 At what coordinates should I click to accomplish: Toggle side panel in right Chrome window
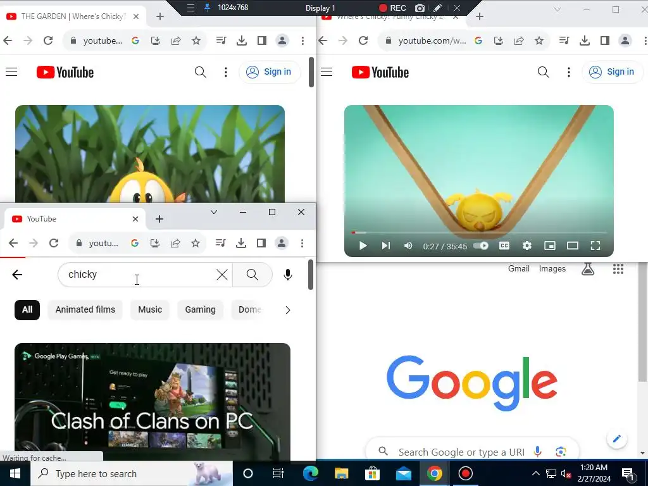tap(605, 40)
